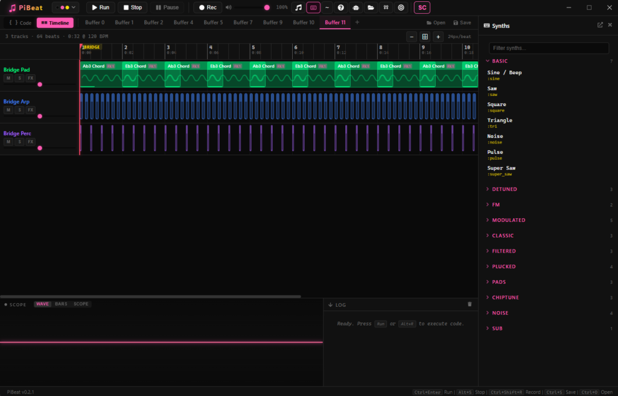Click the Filter synths search field
This screenshot has height=396, width=618.
click(549, 48)
